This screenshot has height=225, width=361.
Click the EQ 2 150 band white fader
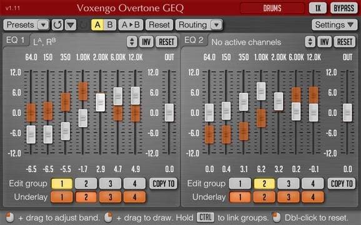coord(226,111)
